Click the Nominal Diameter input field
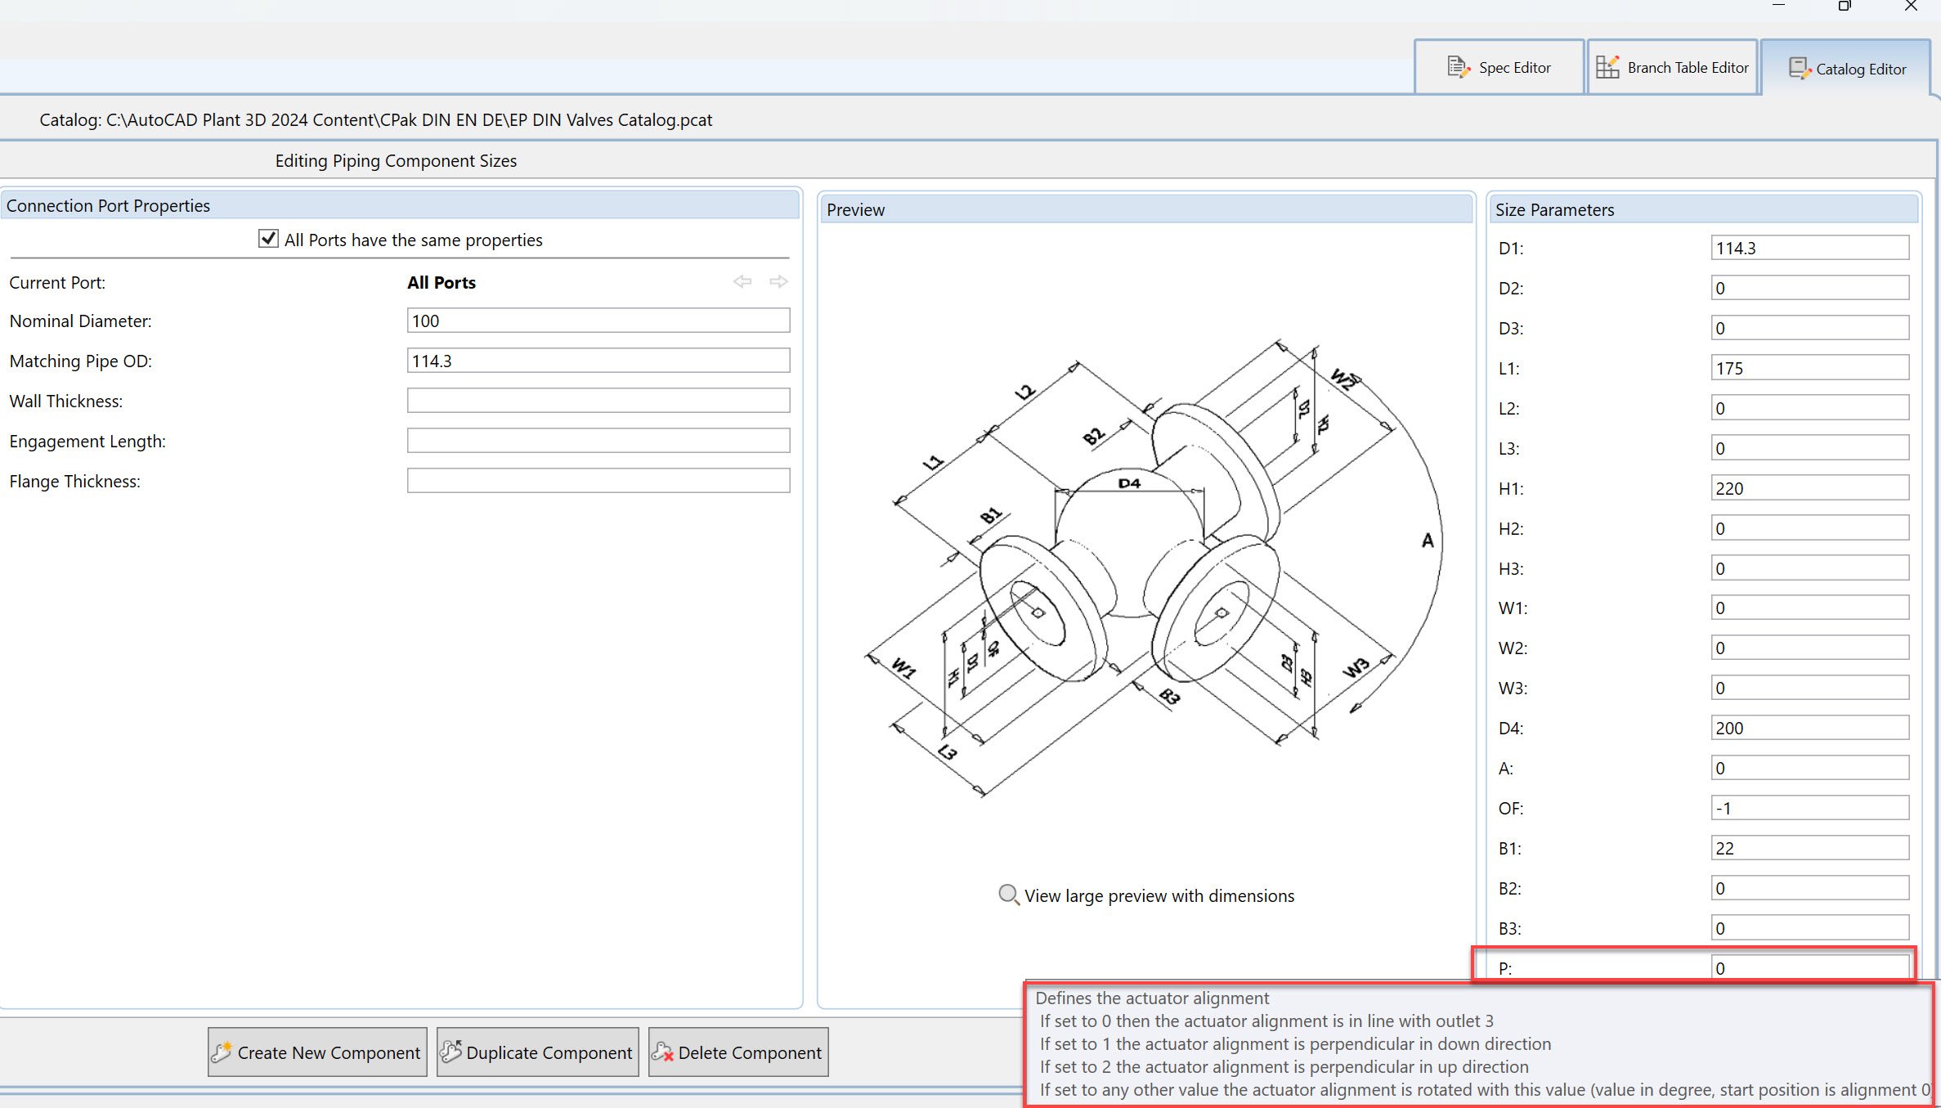The height and width of the screenshot is (1108, 1941). click(x=598, y=320)
